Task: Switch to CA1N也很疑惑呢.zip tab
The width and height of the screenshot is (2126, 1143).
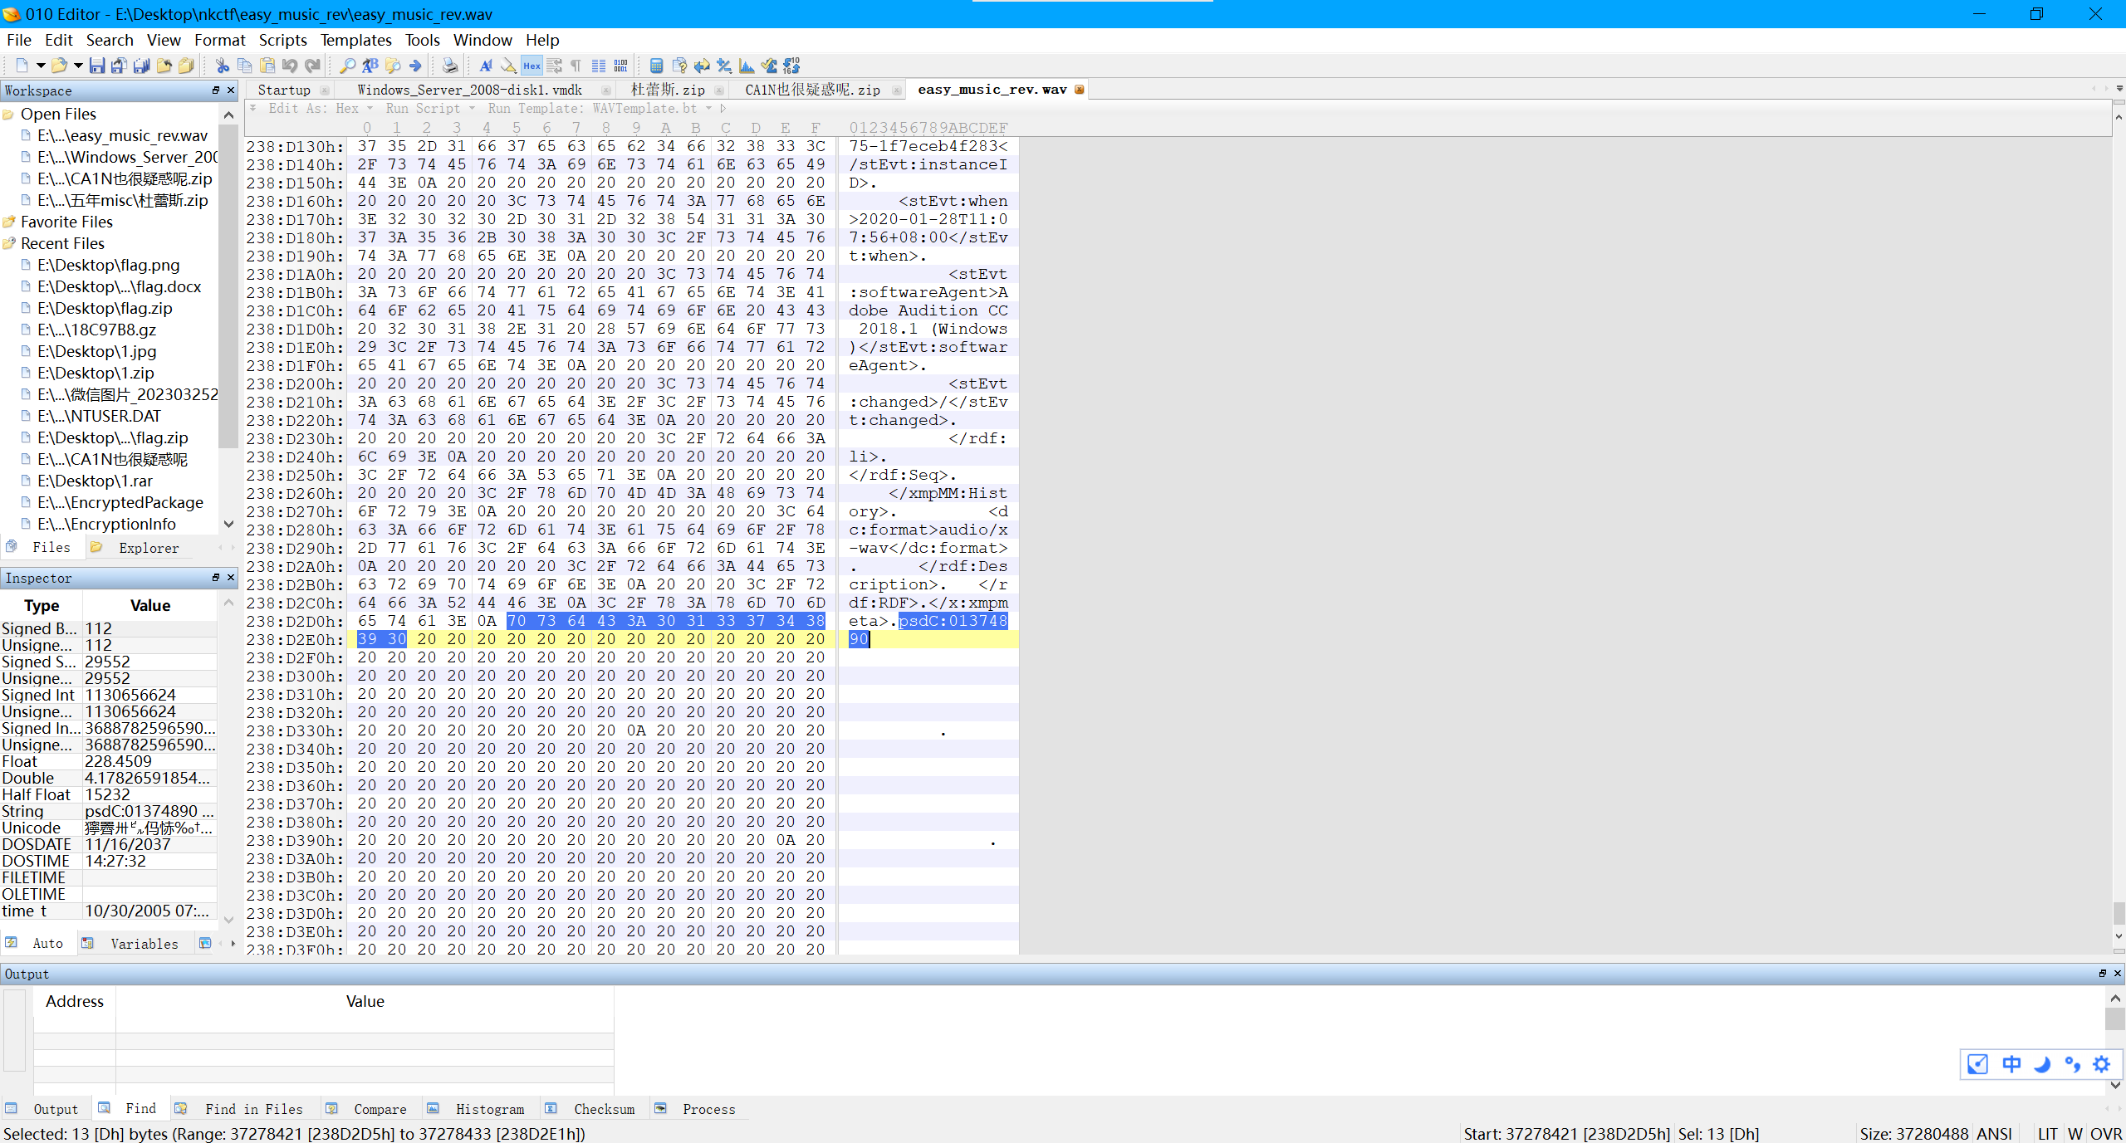Action: pyautogui.click(x=811, y=90)
